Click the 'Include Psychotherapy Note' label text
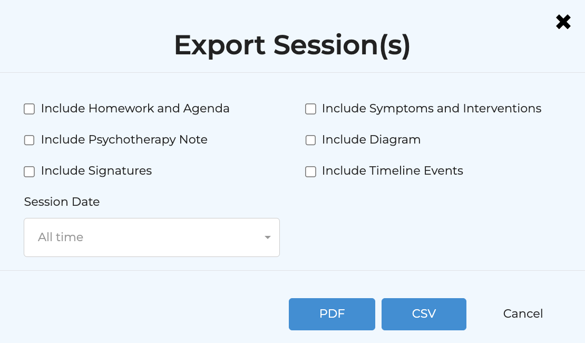Screen dimensions: 585x343 click(x=124, y=140)
